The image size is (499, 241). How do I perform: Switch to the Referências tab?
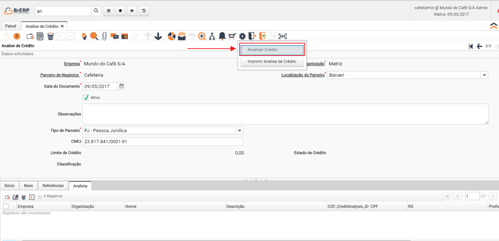[53, 185]
